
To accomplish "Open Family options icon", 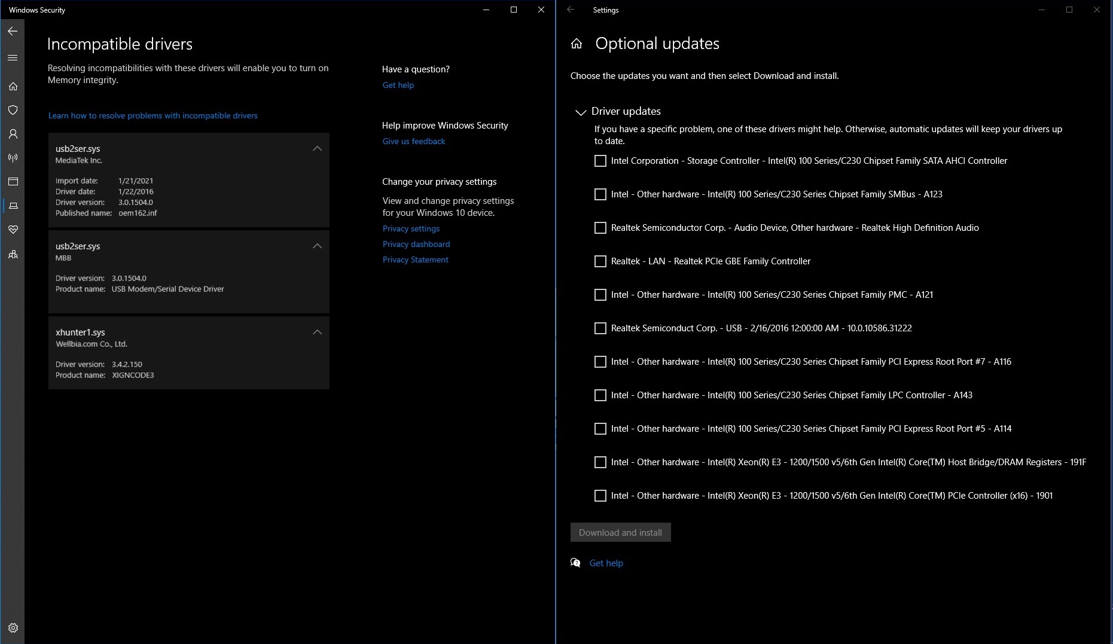I will point(13,254).
